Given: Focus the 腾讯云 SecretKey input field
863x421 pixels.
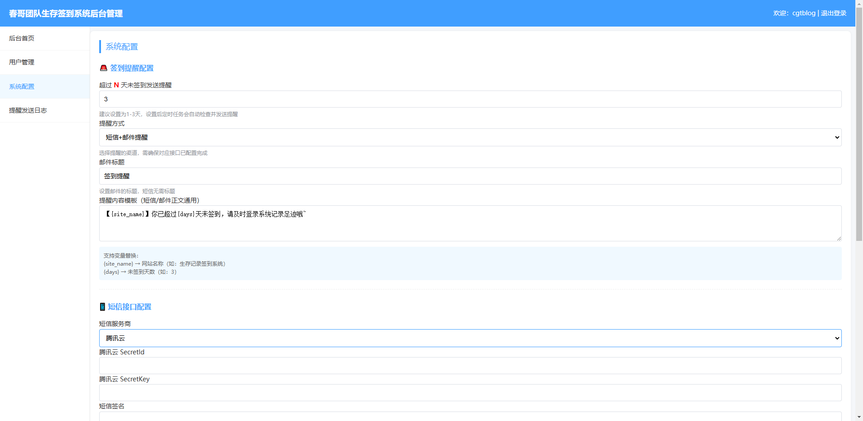Looking at the screenshot, I should coord(470,393).
